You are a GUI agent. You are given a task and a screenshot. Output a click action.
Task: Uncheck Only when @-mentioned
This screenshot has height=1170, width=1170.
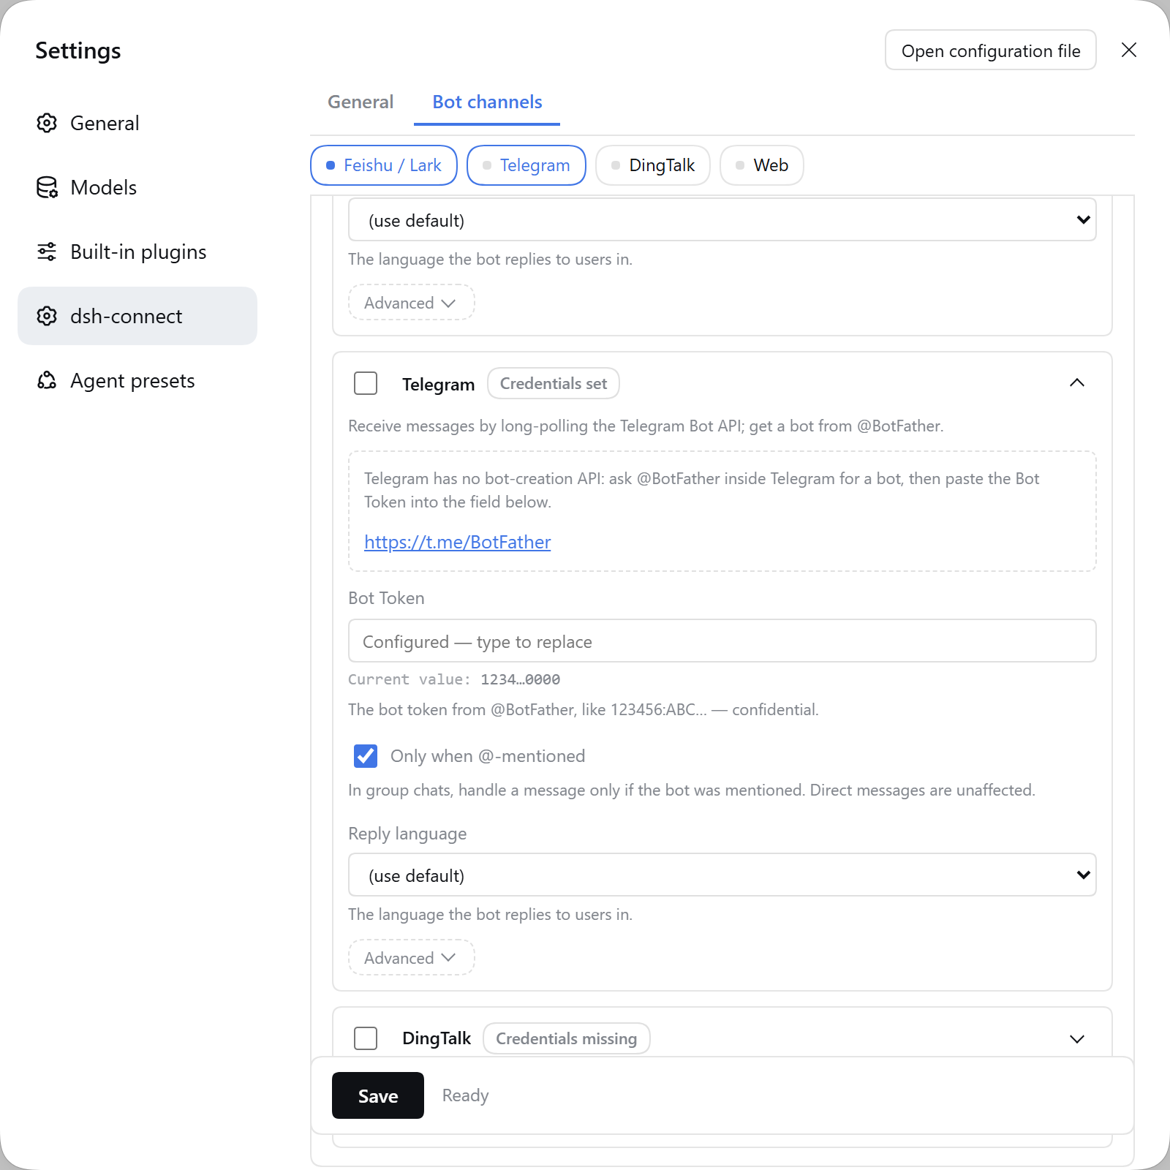click(366, 755)
